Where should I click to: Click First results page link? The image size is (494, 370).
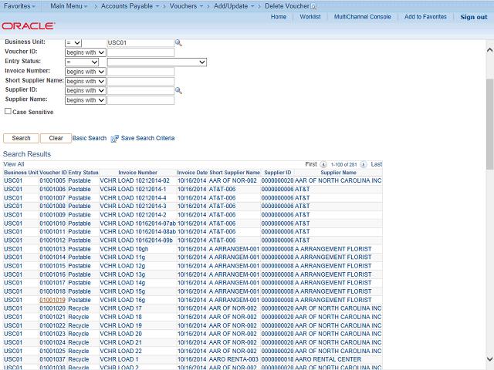point(310,164)
